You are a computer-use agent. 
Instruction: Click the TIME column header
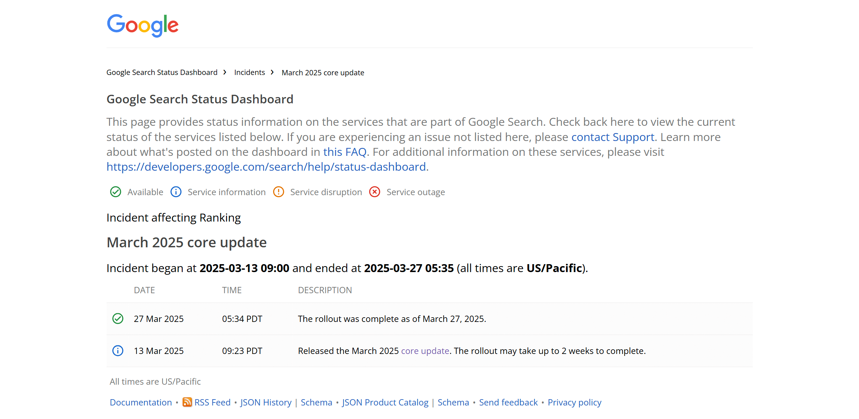click(232, 290)
